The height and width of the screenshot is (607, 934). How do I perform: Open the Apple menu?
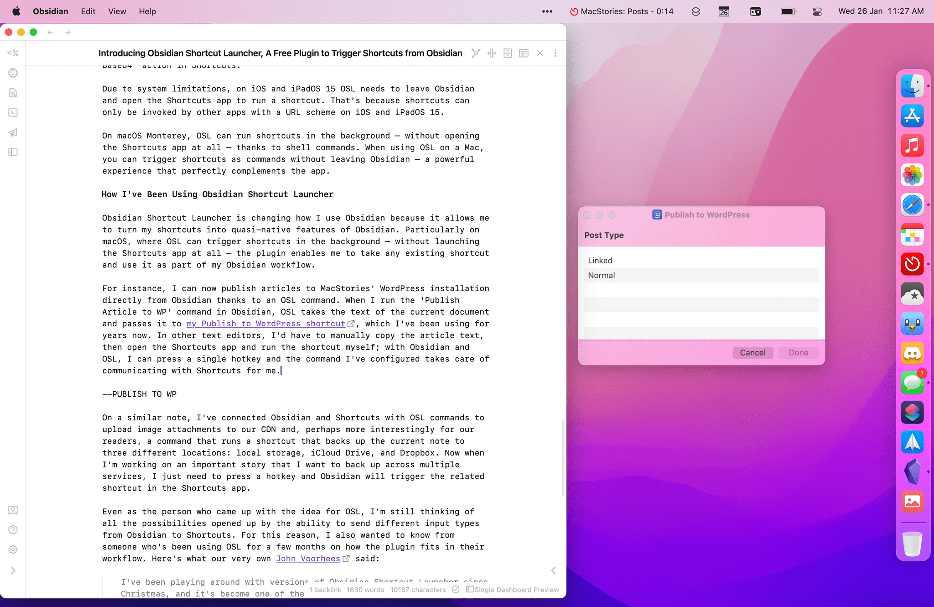[x=16, y=11]
